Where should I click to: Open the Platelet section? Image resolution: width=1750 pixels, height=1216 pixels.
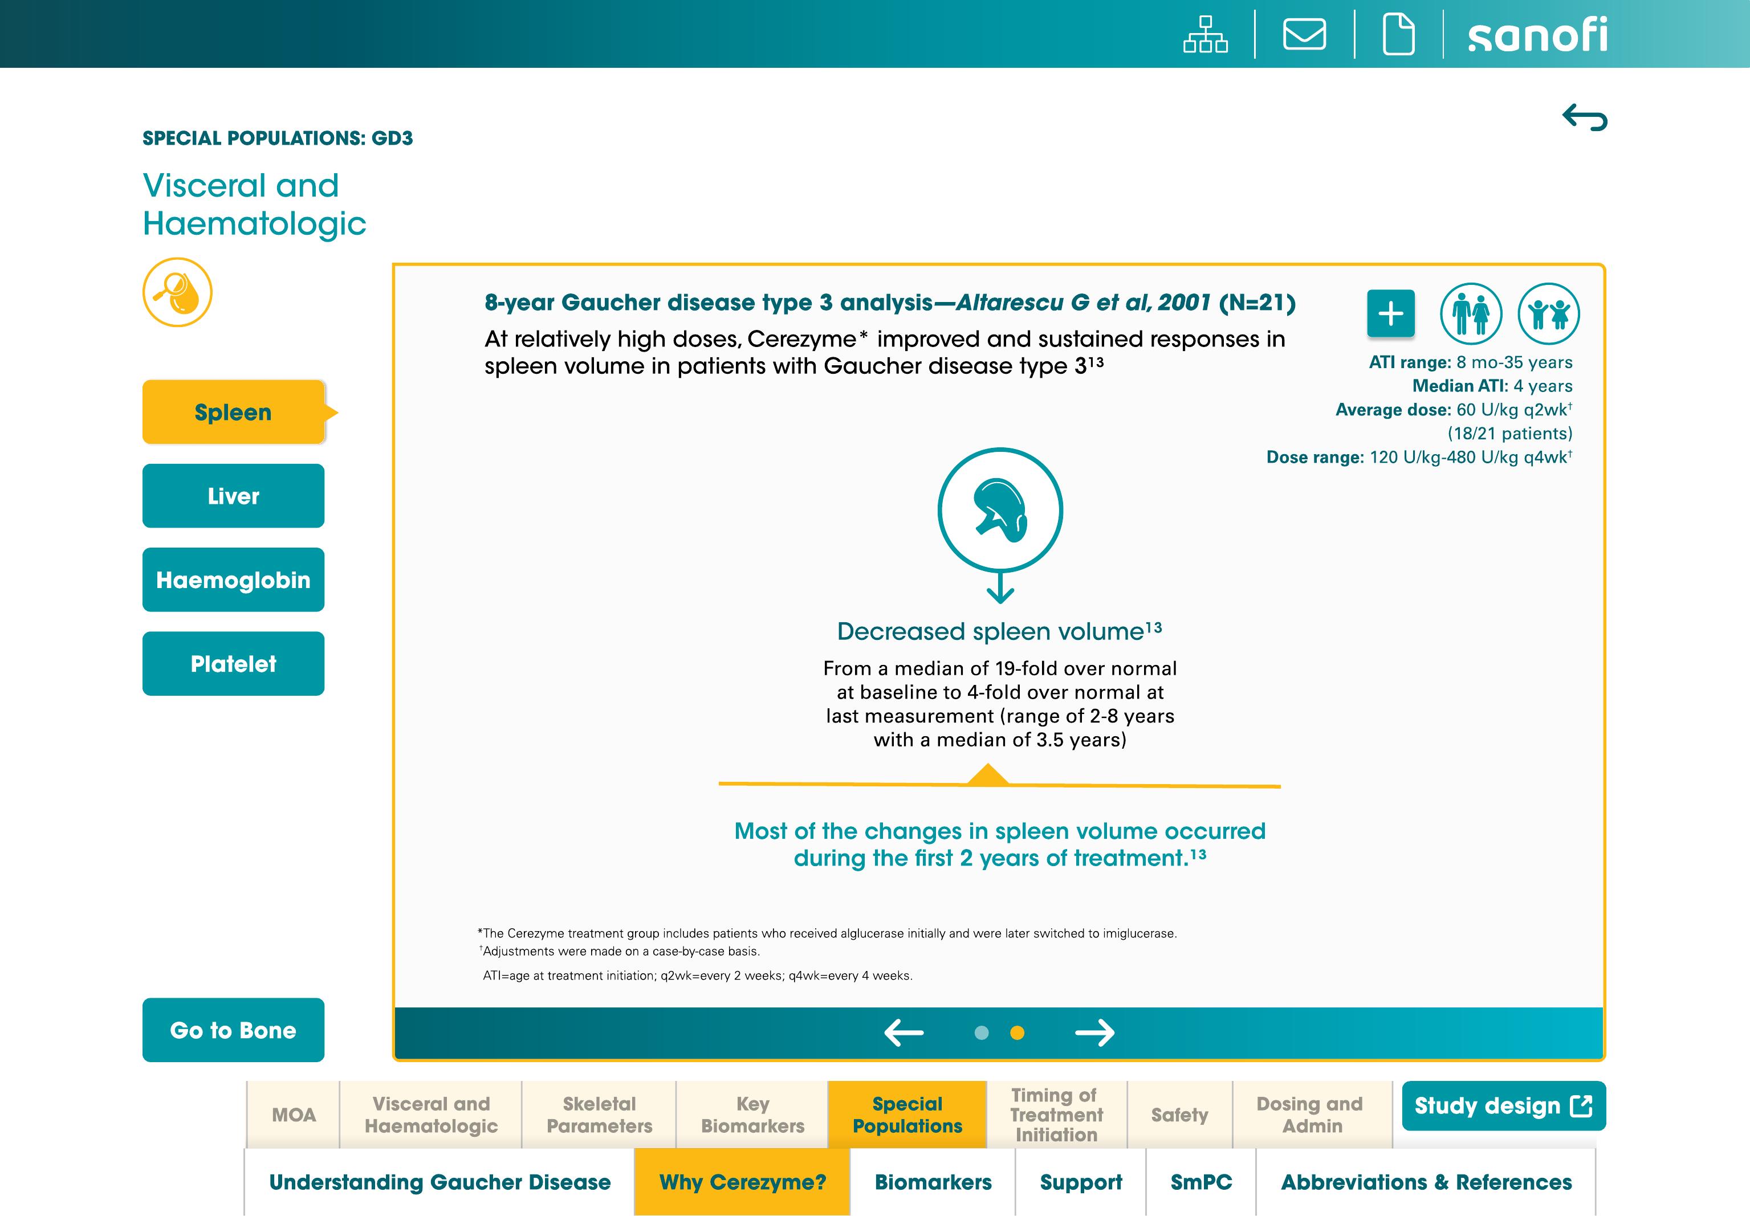pyautogui.click(x=233, y=664)
